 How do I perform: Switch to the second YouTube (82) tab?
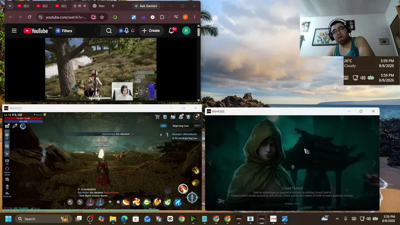[x=42, y=6]
